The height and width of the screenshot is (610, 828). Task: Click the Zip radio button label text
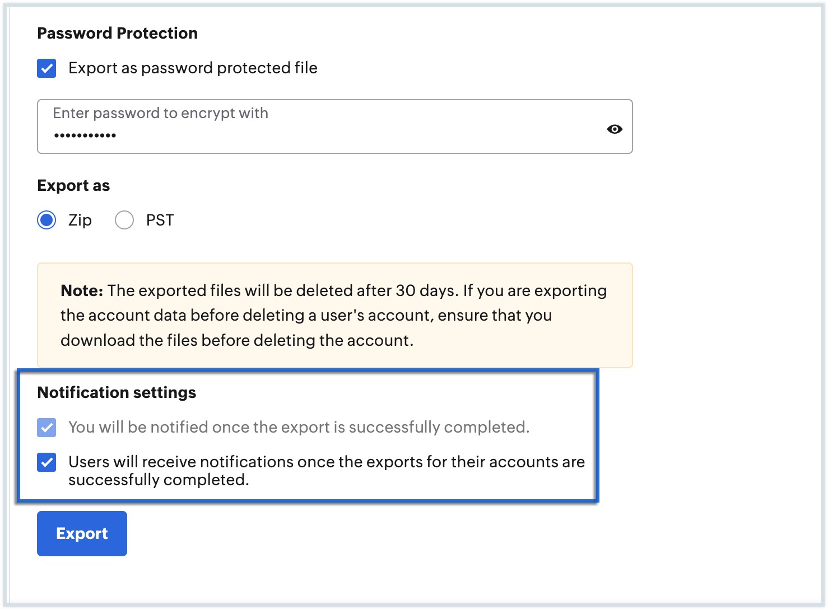click(80, 220)
